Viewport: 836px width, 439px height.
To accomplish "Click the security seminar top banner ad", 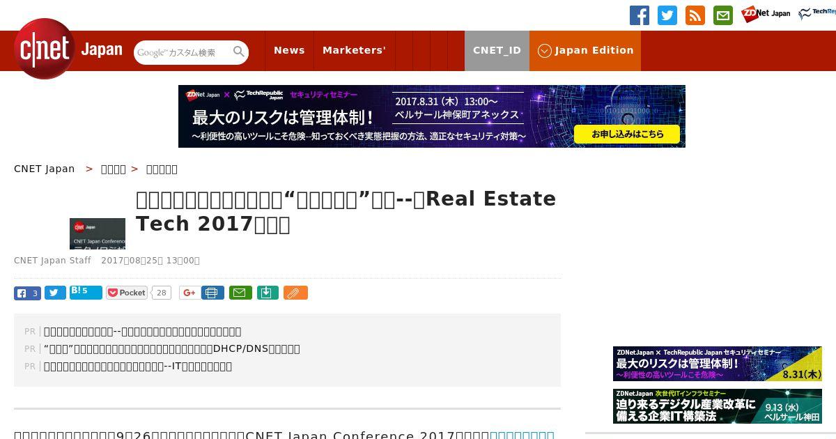I will (432, 116).
